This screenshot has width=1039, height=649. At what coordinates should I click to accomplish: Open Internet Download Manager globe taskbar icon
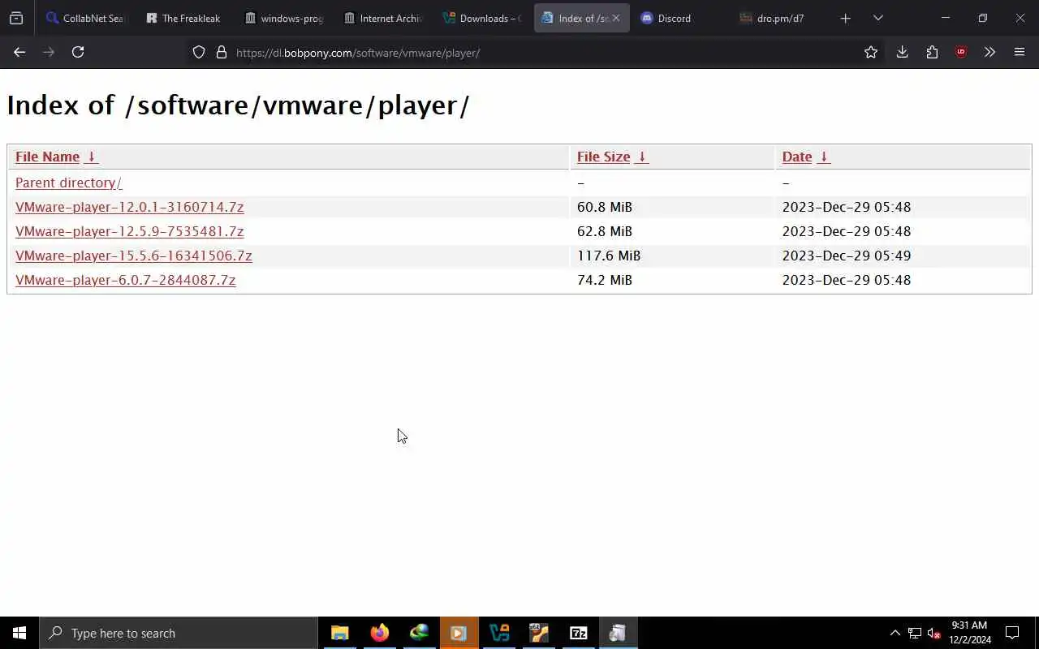[419, 633]
